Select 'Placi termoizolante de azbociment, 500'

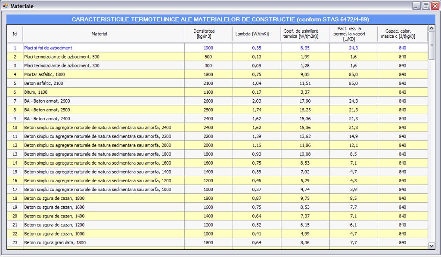pyautogui.click(x=217, y=57)
